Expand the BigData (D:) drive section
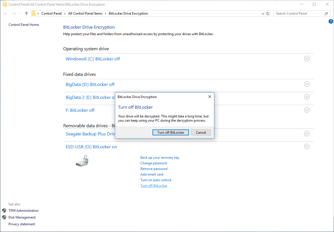Screen dimensions: 334x232 coord(307,84)
